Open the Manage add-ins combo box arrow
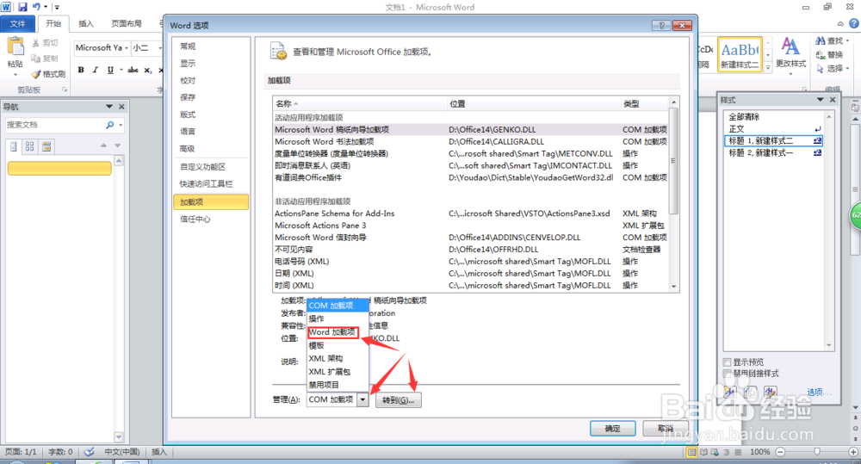Screen dimensions: 861x464 click(362, 399)
